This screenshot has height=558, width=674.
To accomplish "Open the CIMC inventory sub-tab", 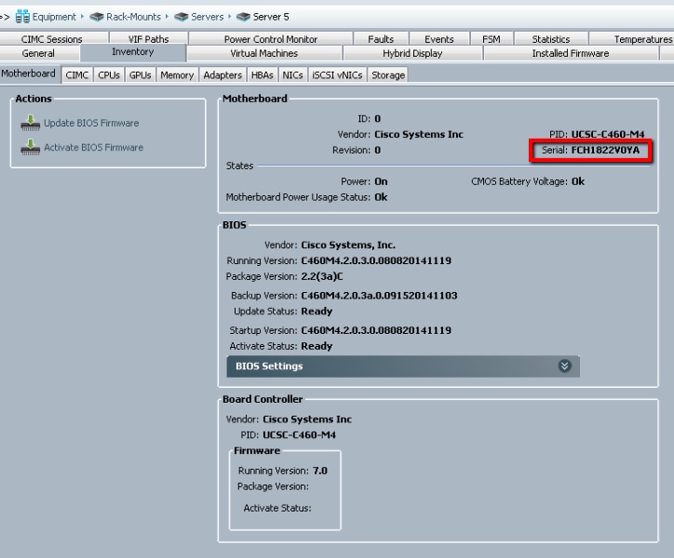I will (77, 74).
